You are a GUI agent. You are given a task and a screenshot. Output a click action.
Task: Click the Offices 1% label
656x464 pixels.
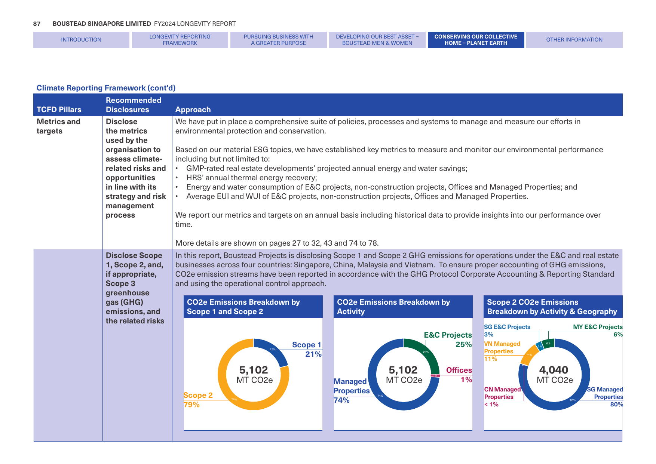[459, 375]
